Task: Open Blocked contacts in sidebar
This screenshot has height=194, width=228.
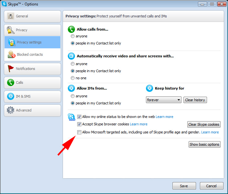Action: pyautogui.click(x=32, y=54)
